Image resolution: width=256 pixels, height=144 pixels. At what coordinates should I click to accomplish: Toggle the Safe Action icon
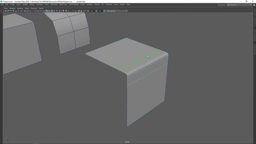point(37,11)
